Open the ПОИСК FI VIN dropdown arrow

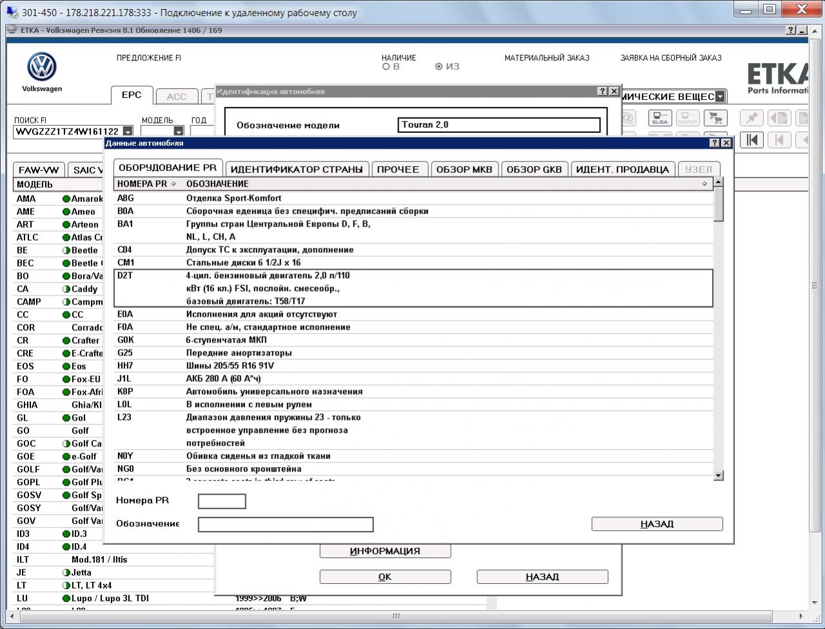pyautogui.click(x=128, y=132)
